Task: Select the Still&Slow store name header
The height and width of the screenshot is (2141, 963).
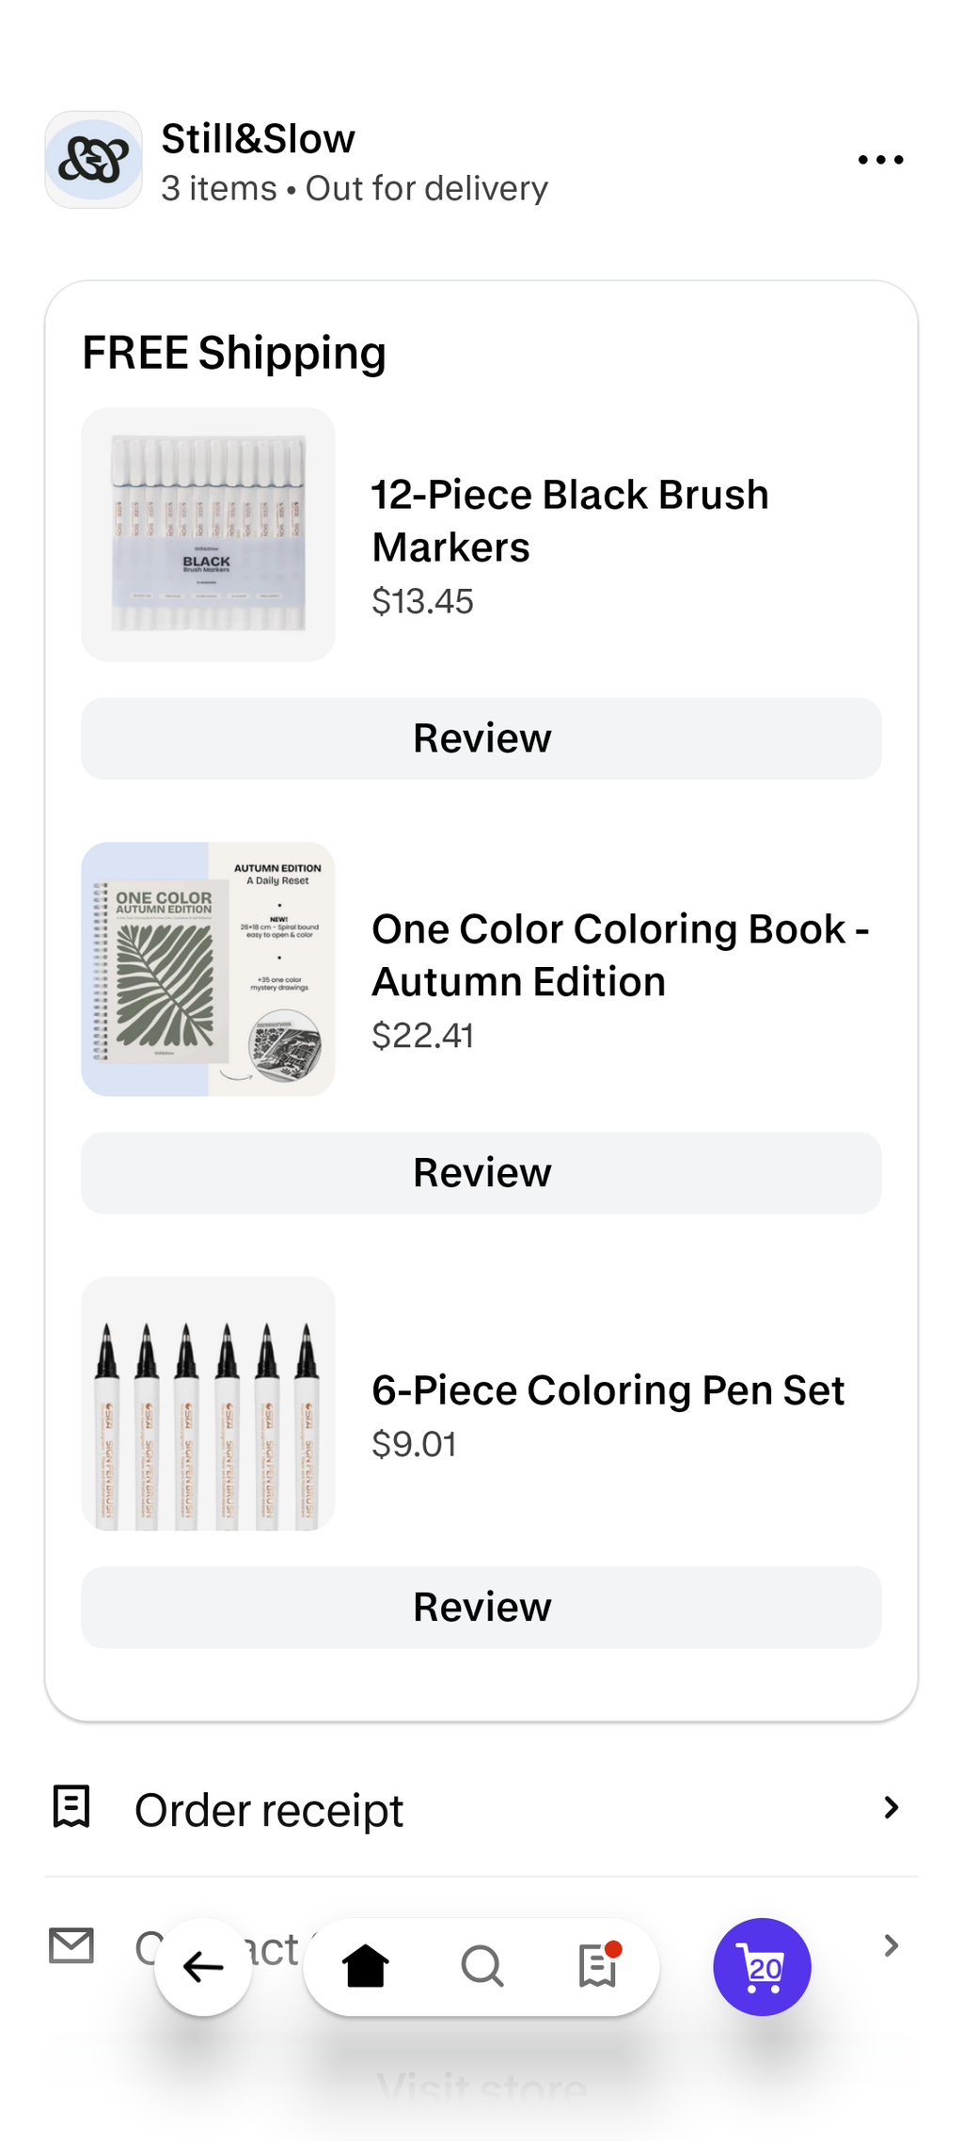Action: (258, 139)
